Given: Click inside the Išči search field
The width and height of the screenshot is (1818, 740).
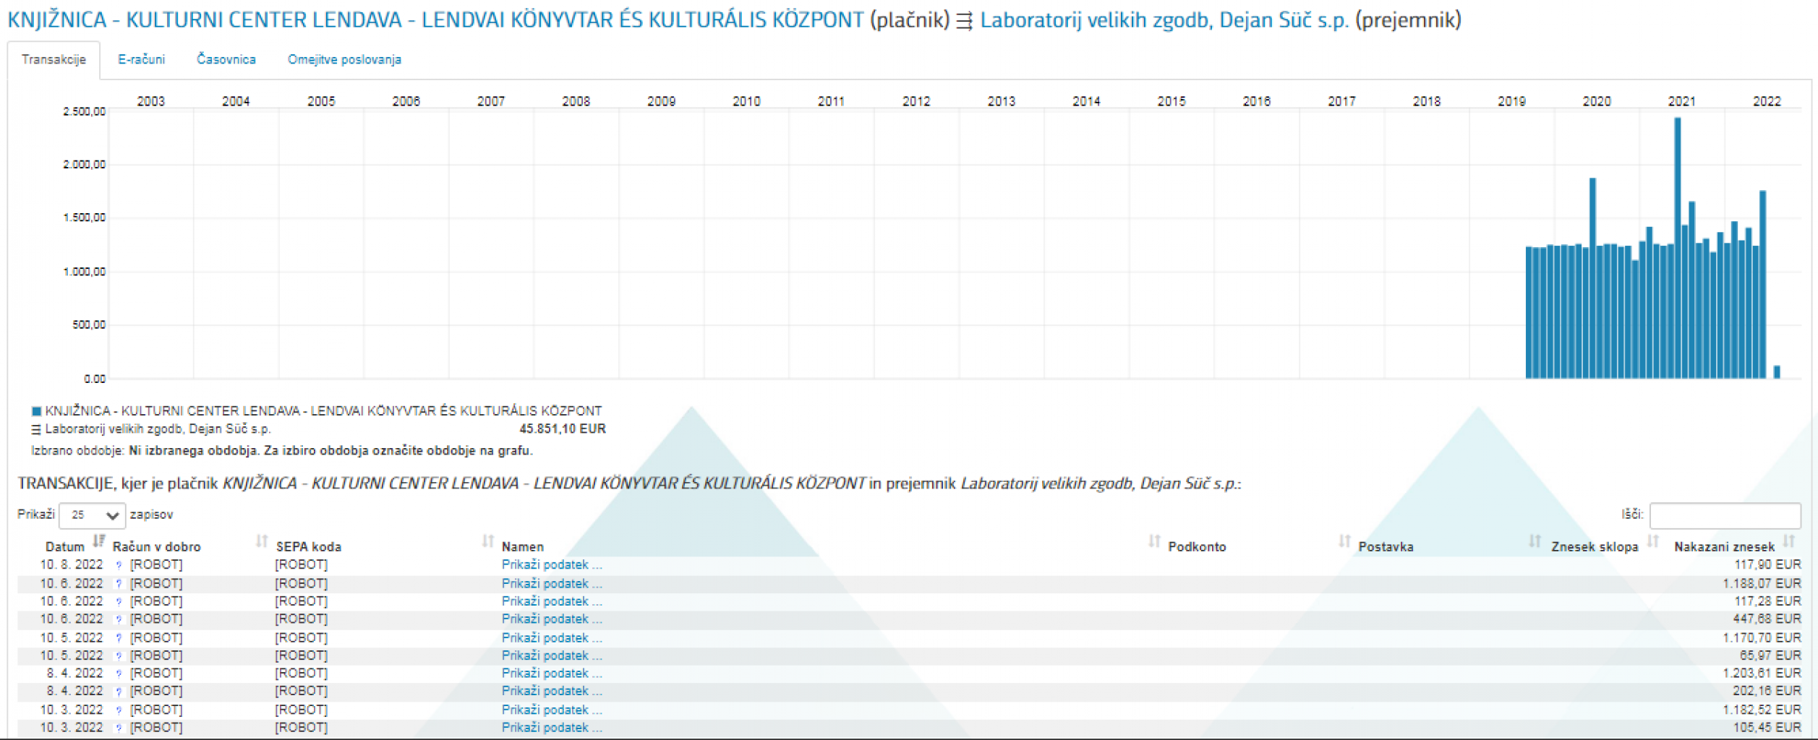Looking at the screenshot, I should coord(1725,515).
